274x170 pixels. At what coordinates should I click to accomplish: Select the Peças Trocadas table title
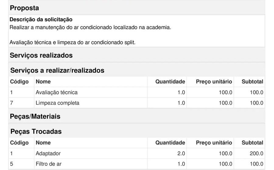[x=36, y=131]
